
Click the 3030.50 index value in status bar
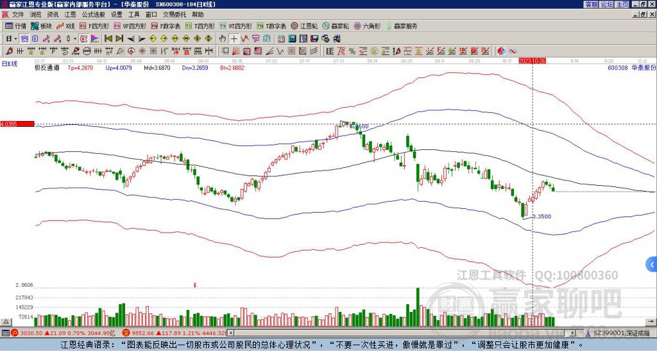point(31,333)
